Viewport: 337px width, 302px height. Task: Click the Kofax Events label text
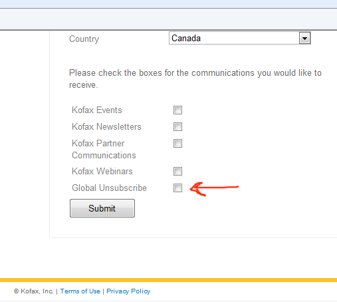97,110
